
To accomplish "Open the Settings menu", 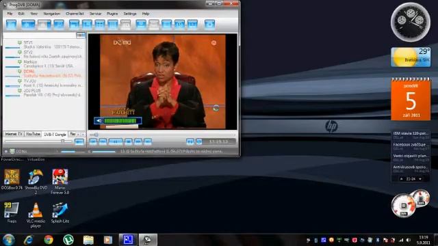I will point(130,14).
